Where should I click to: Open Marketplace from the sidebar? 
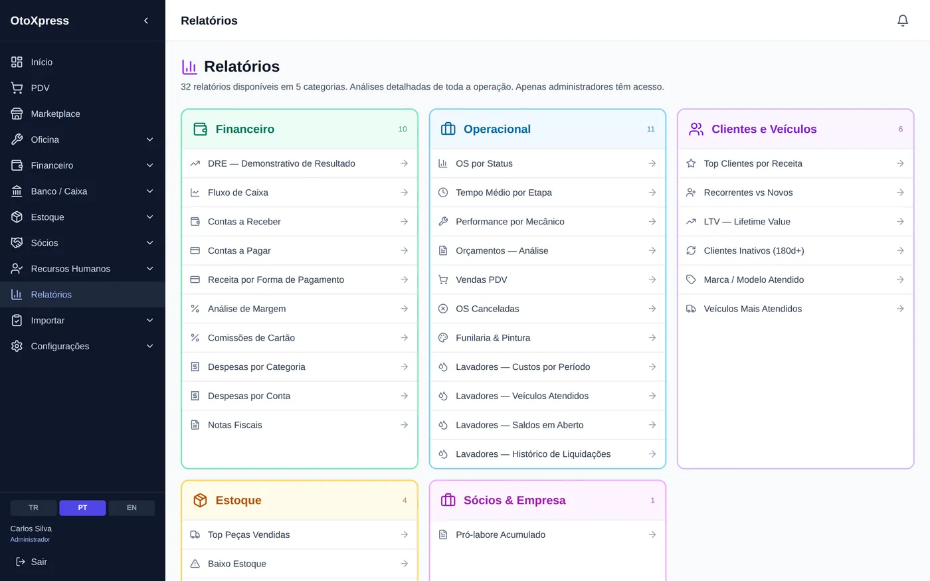82,114
